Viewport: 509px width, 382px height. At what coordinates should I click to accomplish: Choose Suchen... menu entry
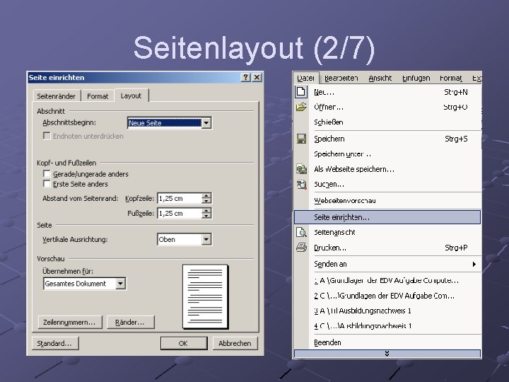click(387, 184)
